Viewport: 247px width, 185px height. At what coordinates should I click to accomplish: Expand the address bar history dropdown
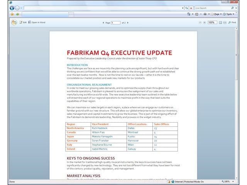point(183,8)
